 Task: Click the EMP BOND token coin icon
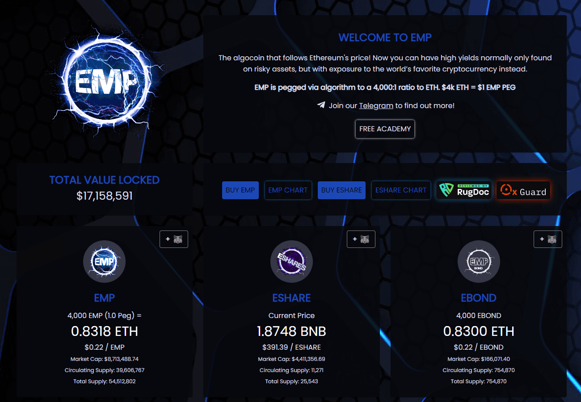[479, 262]
